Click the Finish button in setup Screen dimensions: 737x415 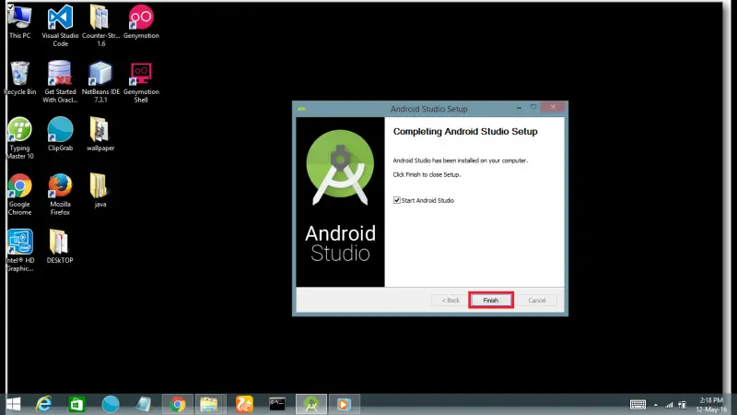click(491, 301)
